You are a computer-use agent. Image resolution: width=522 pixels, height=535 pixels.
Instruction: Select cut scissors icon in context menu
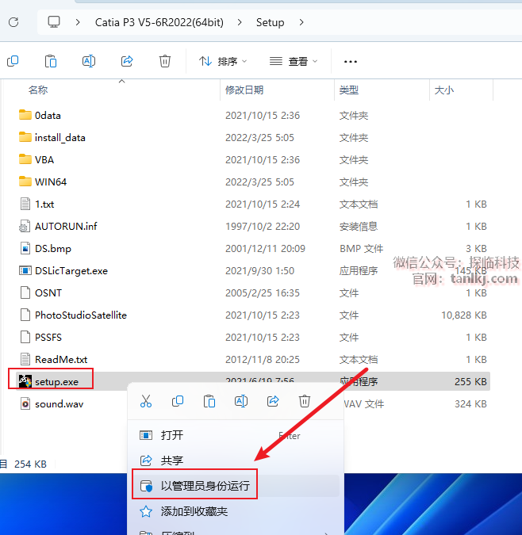pos(146,401)
